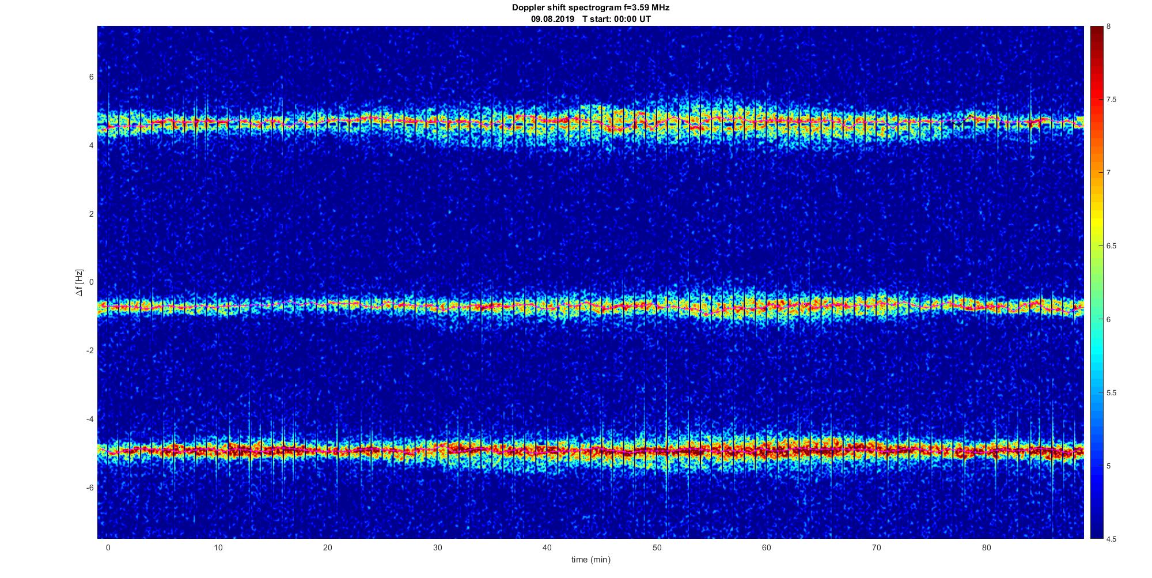Click y-axis tick label '4'

pos(92,146)
